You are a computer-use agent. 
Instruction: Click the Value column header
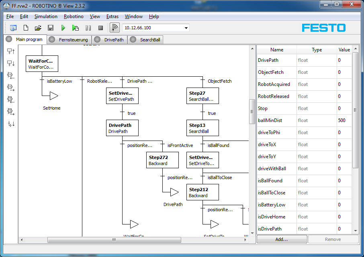point(344,50)
